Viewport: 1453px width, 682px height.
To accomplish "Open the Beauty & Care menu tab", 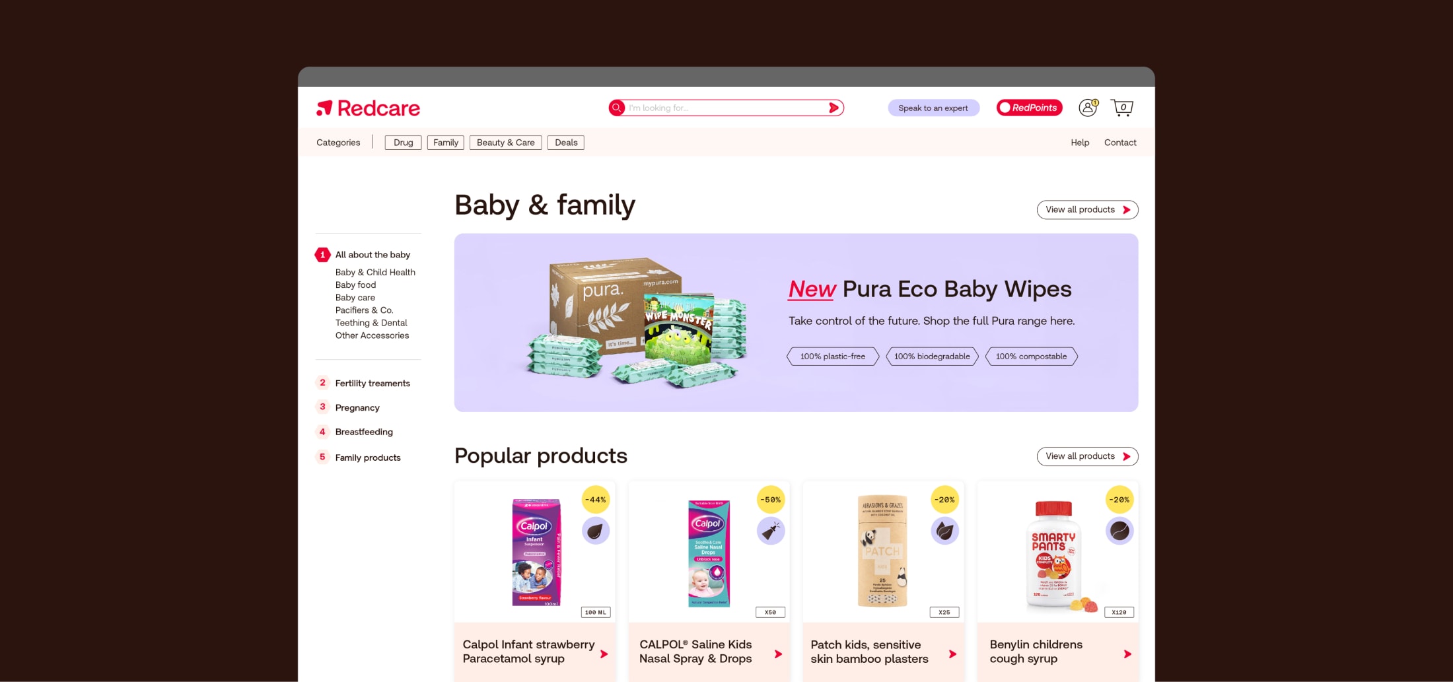I will pyautogui.click(x=506, y=143).
